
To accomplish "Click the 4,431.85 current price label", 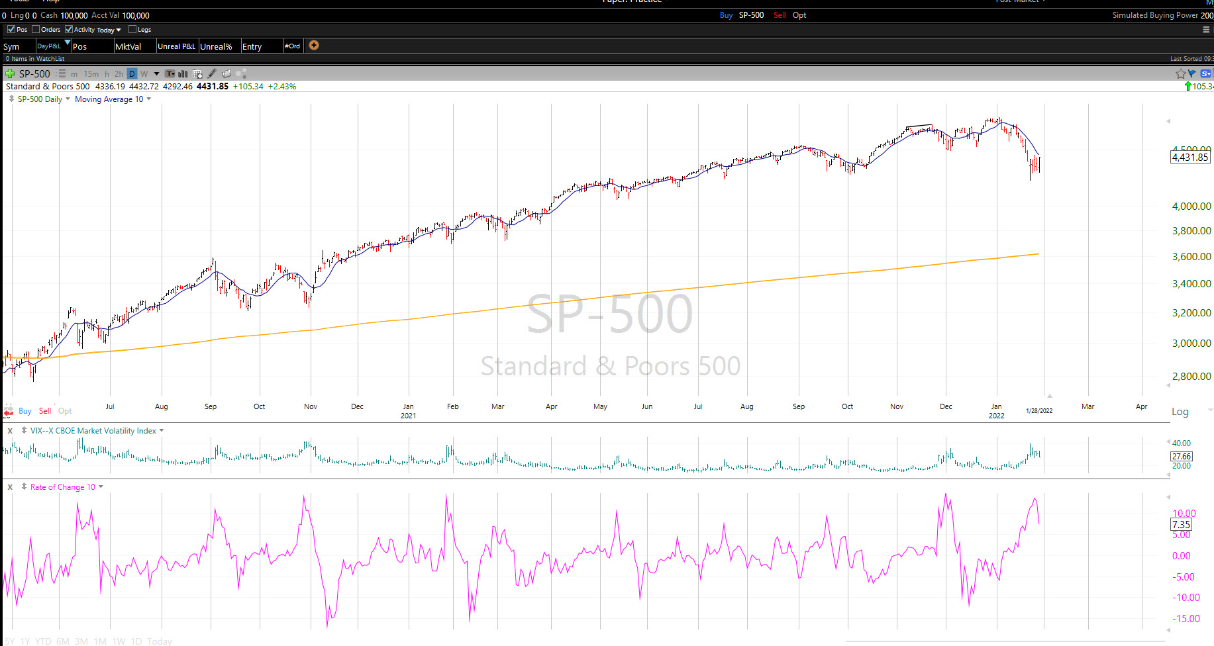I will [1190, 157].
